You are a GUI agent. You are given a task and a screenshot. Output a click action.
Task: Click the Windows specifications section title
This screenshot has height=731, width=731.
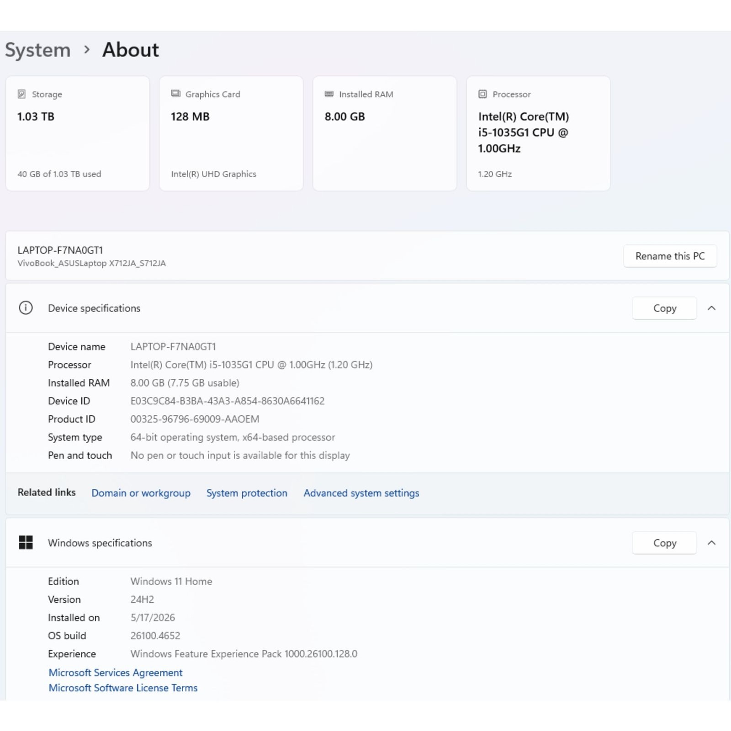(100, 543)
